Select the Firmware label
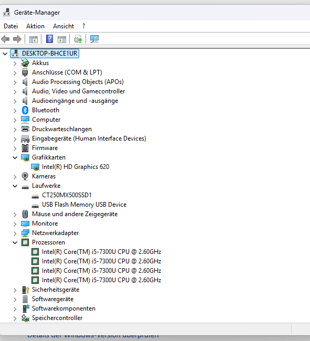This screenshot has width=310, height=341. tap(45, 148)
